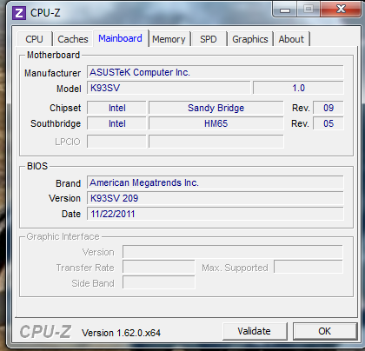Click the Graphic Interface Version field
Viewport: 365px width, 351px height.
233,252
